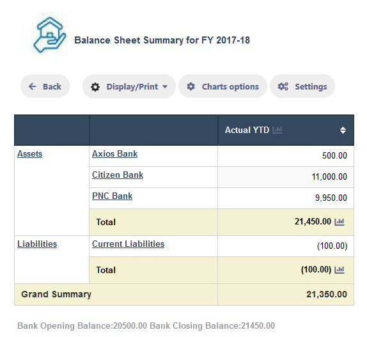Viewport: 367px width, 337px height.
Task: Go back using the Back button
Action: [45, 86]
